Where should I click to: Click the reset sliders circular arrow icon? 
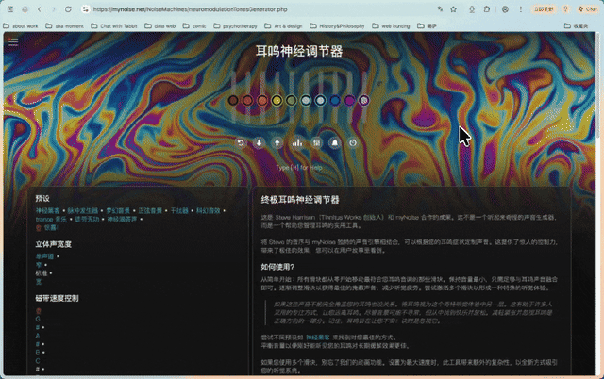coord(241,143)
